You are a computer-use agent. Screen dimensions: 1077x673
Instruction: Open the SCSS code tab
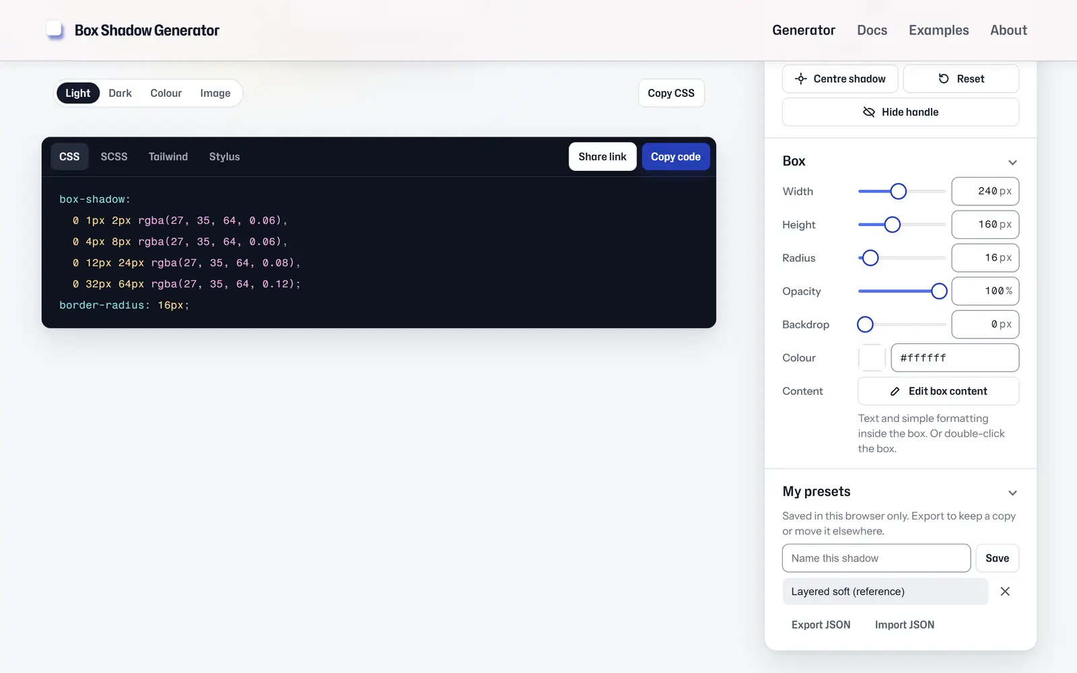tap(114, 157)
